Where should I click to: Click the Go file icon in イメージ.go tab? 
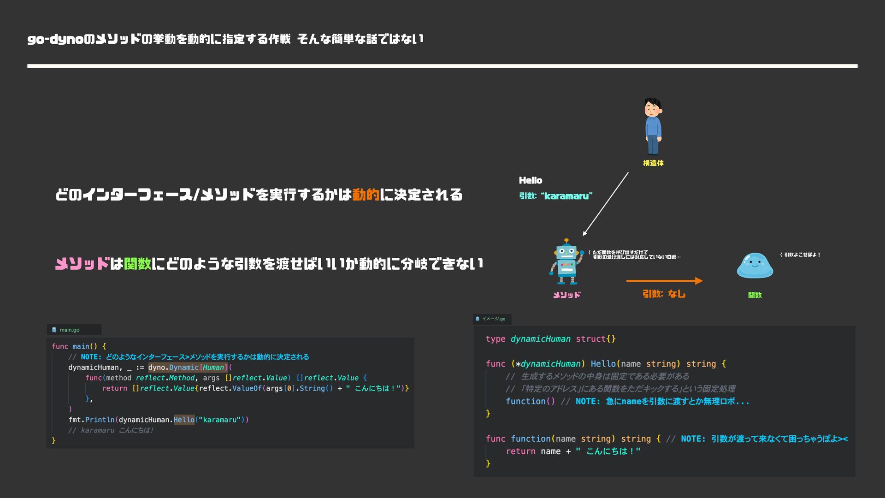coord(478,319)
